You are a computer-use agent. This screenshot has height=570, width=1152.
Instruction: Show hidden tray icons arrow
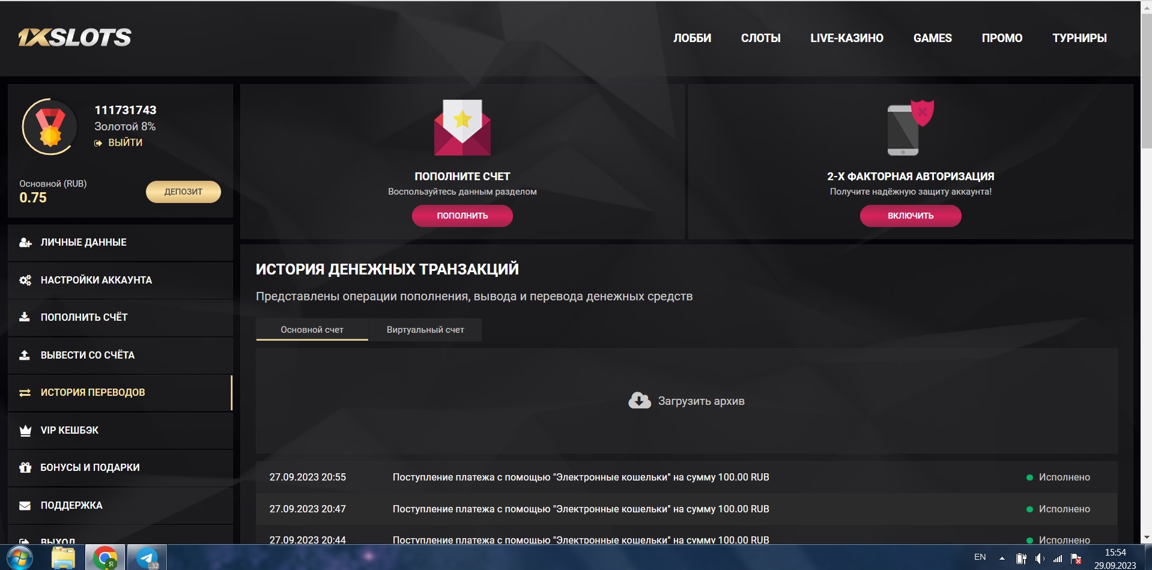point(1002,559)
